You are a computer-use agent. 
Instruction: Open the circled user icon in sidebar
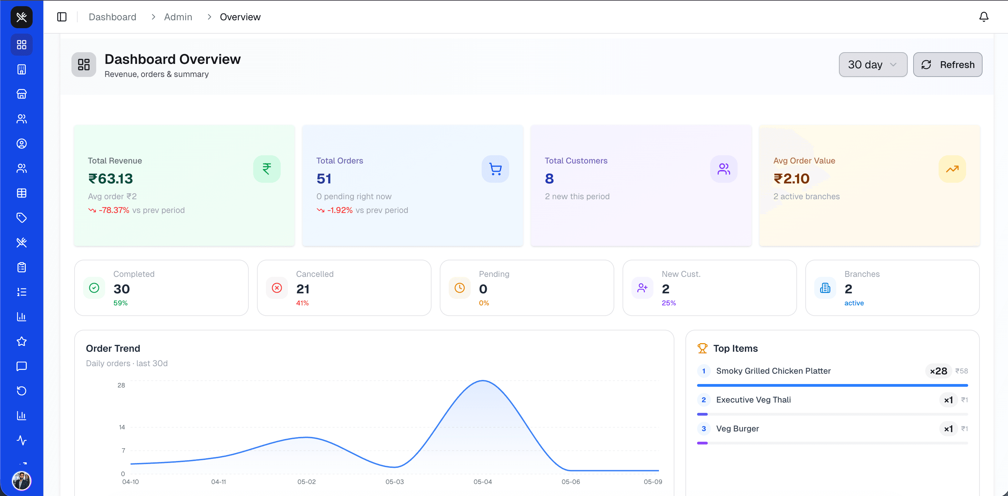22,144
